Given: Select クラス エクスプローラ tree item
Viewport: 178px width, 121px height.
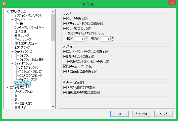Looking at the screenshot, I should tap(30, 75).
